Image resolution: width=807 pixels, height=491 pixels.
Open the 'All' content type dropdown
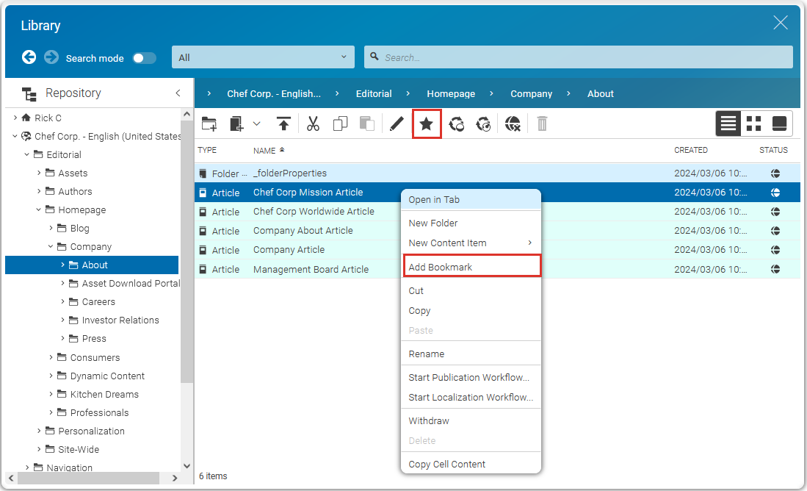click(263, 57)
